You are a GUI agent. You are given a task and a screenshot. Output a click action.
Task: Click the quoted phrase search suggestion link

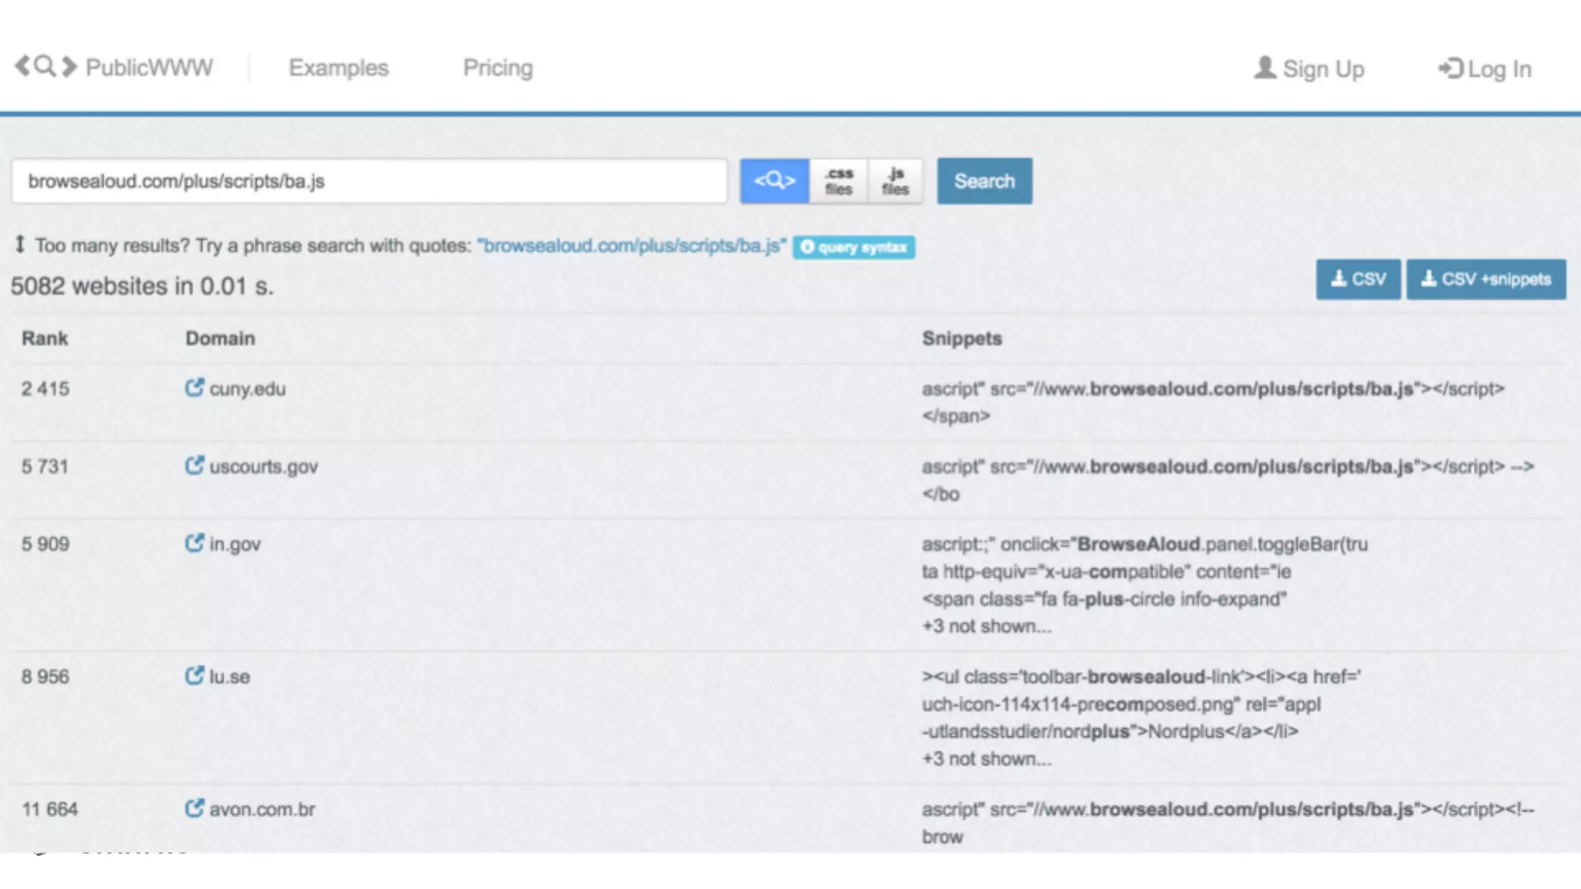631,246
